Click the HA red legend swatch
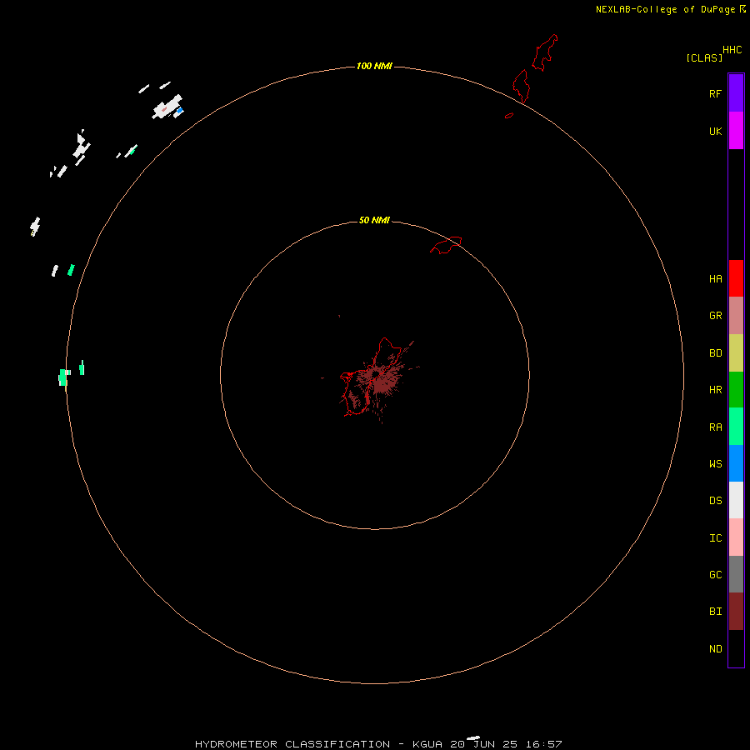750x750 pixels. coord(736,278)
